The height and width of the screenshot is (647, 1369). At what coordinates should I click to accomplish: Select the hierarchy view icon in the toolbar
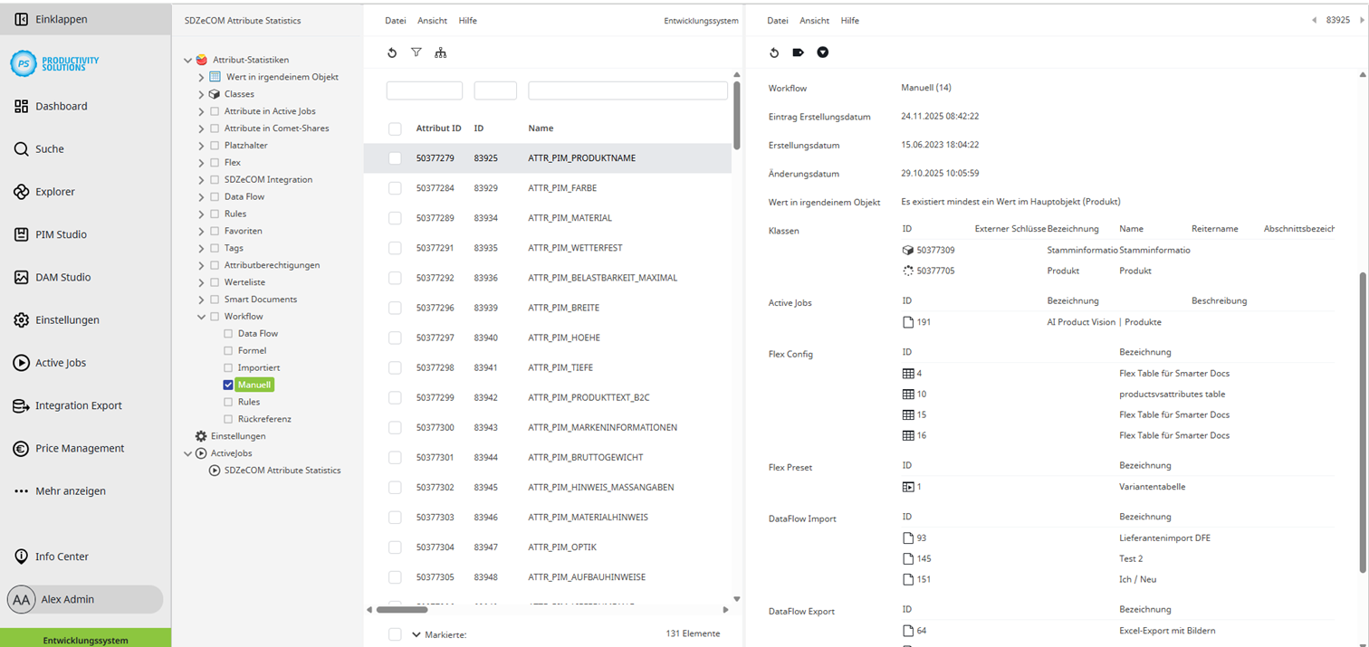[441, 52]
